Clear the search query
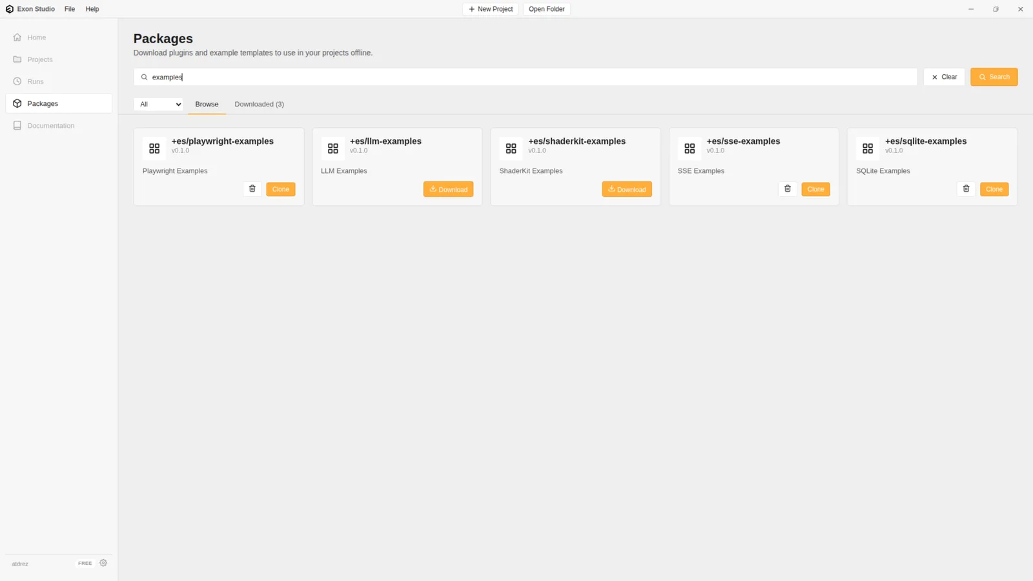The width and height of the screenshot is (1033, 581). (x=944, y=77)
